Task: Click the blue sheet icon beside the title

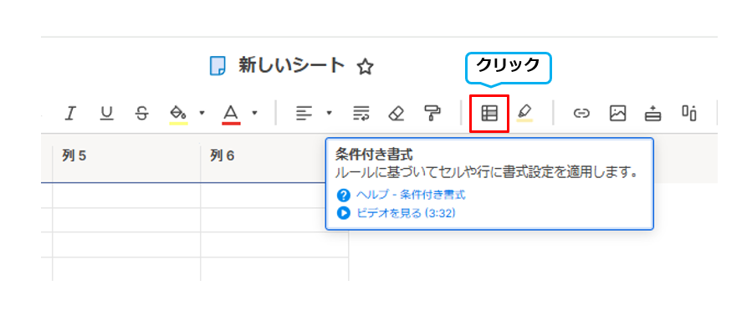Action: (217, 66)
